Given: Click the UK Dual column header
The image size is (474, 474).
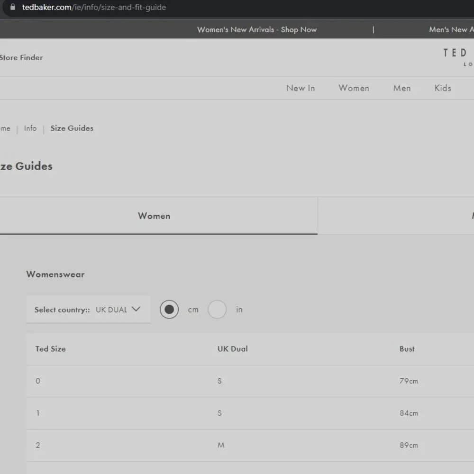Looking at the screenshot, I should tap(232, 349).
